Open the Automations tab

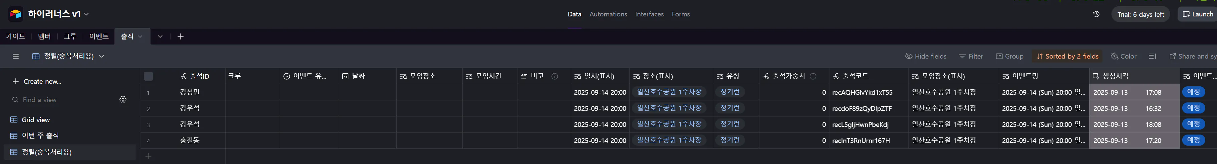coord(608,14)
